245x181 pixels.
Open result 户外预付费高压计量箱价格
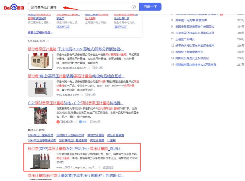coord(75,103)
